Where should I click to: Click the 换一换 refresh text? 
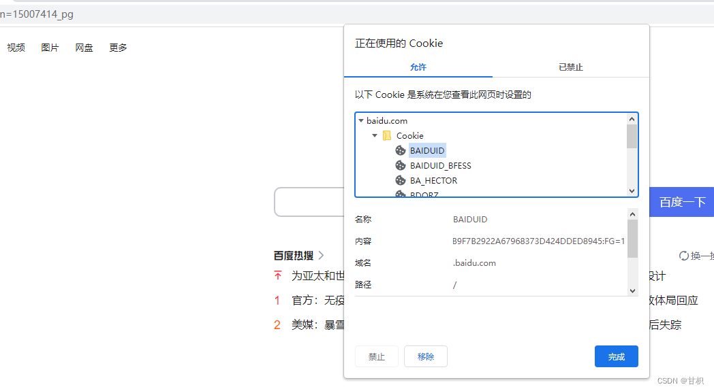point(702,256)
